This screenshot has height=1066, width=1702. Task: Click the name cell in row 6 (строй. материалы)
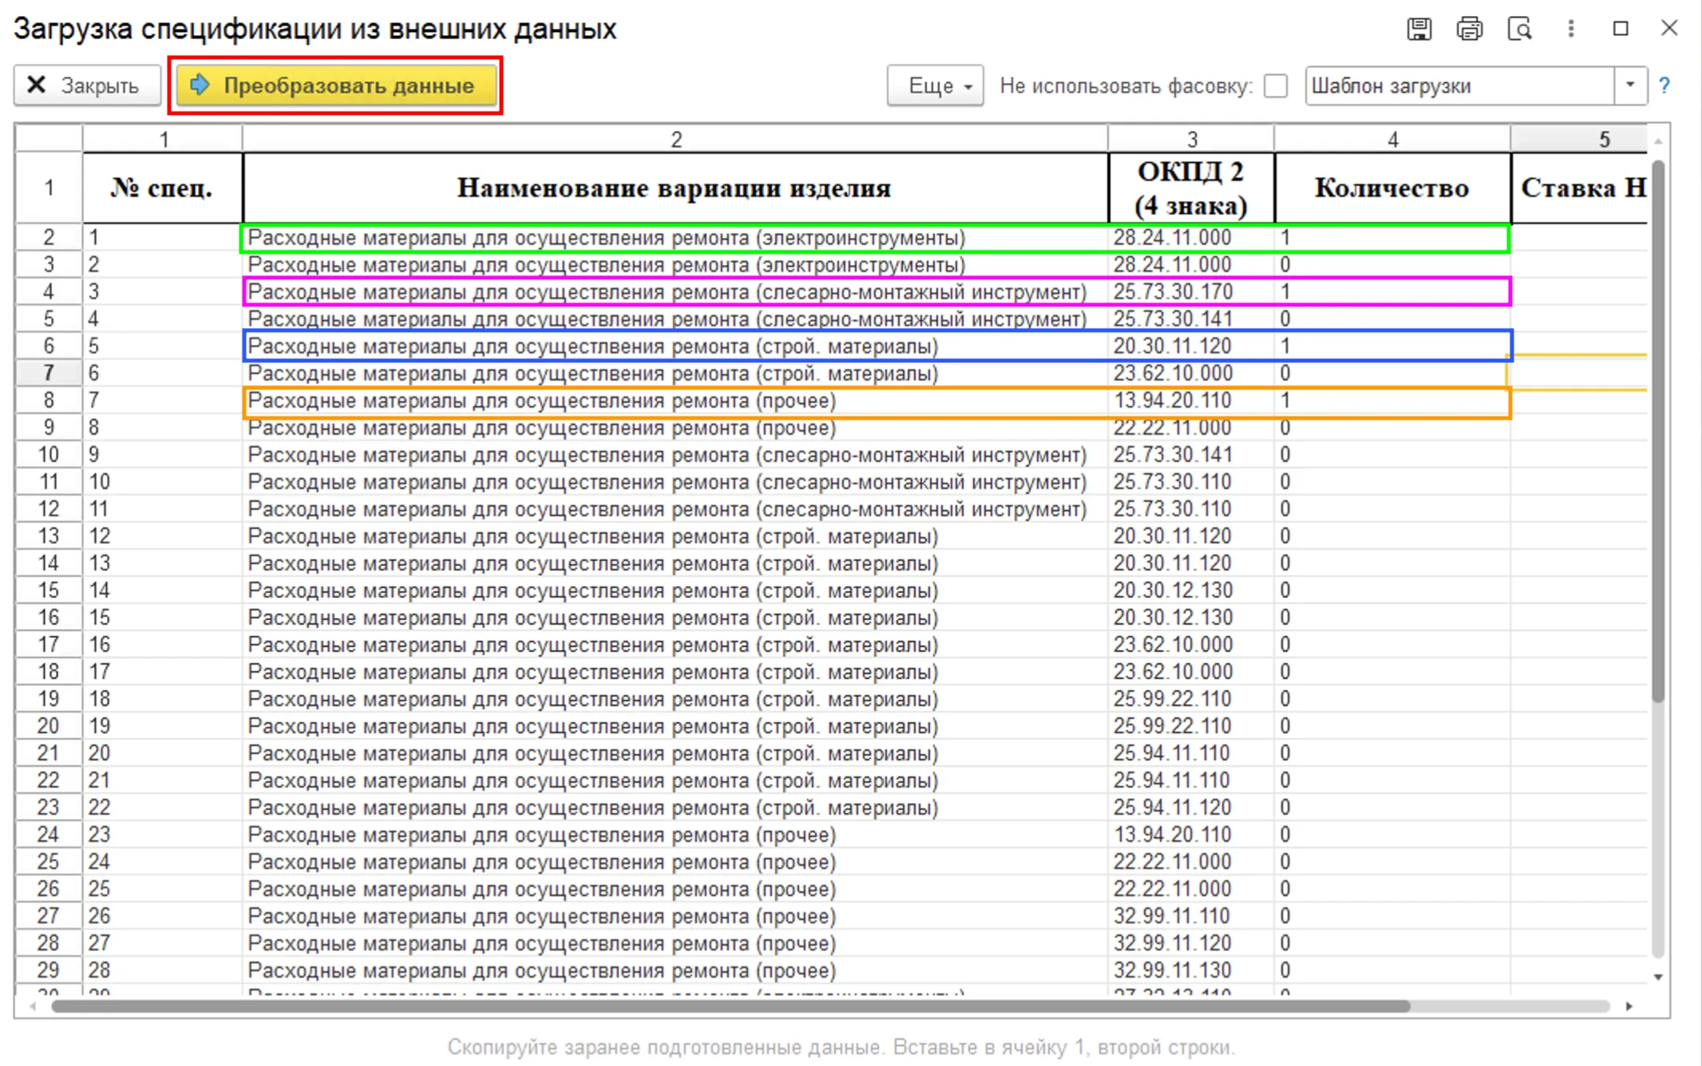[x=675, y=346]
